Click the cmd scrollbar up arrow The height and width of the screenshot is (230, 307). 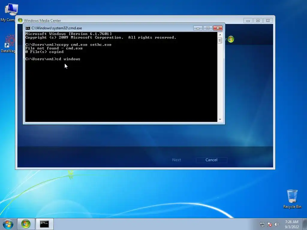(220, 35)
